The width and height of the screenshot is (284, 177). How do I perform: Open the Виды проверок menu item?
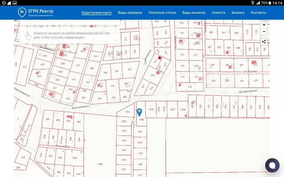130,13
